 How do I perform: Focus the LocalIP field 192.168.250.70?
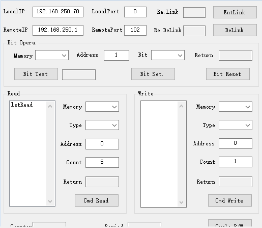pyautogui.click(x=58, y=12)
